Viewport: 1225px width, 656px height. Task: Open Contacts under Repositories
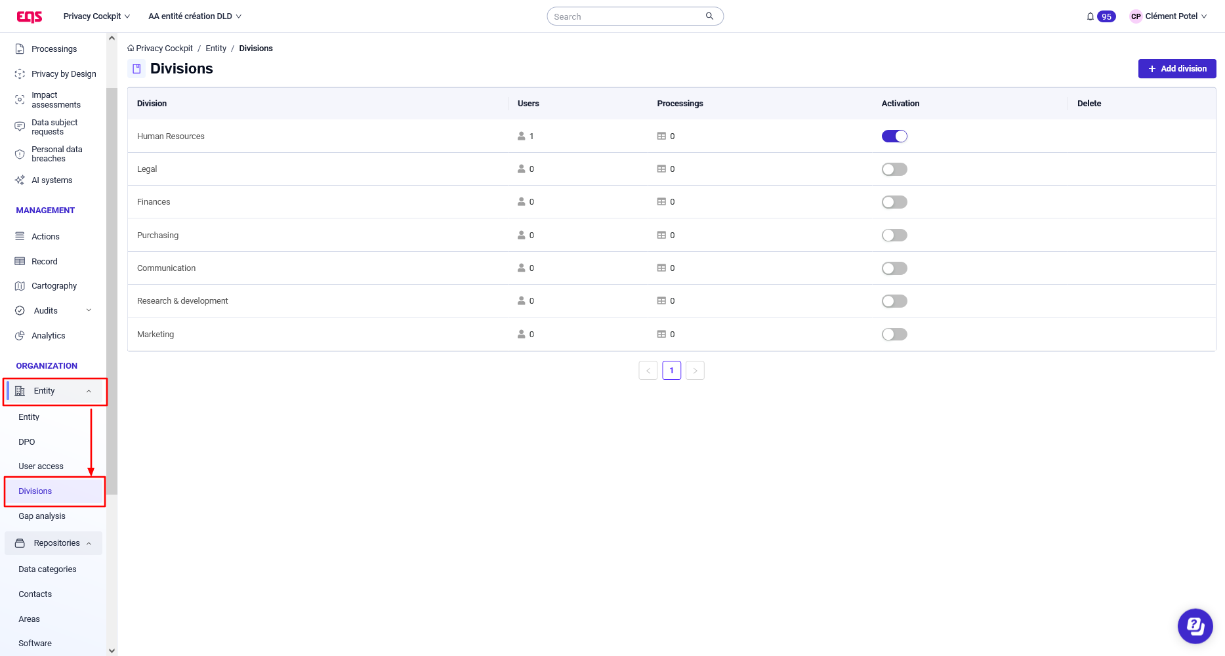click(x=35, y=594)
